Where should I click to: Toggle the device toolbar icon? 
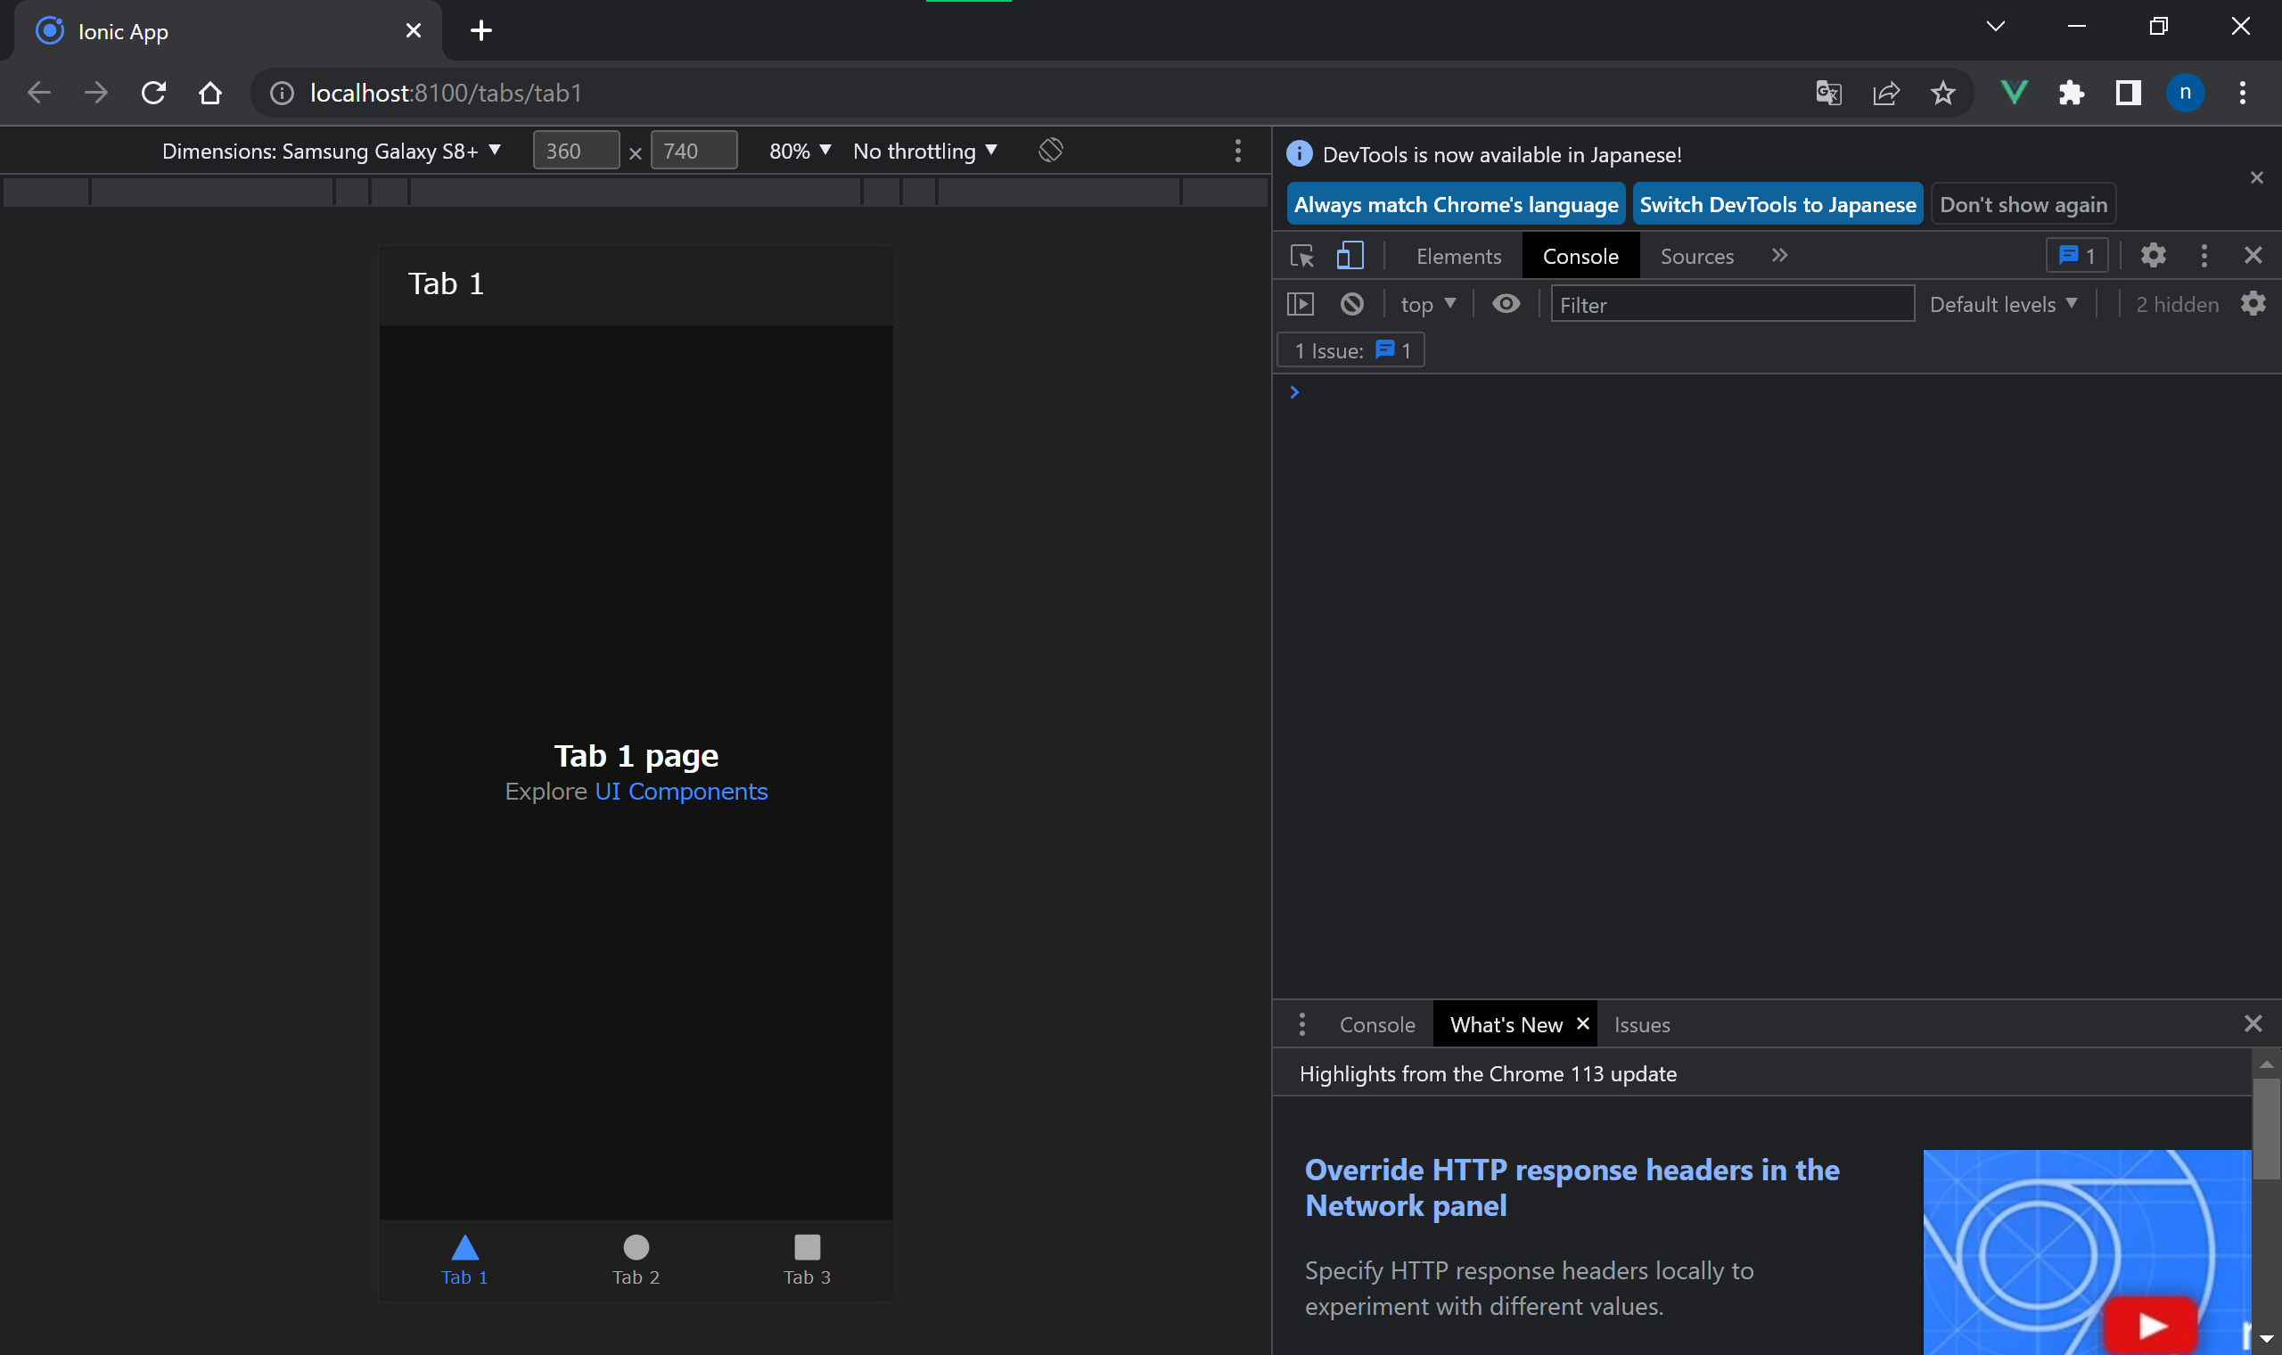(1349, 257)
